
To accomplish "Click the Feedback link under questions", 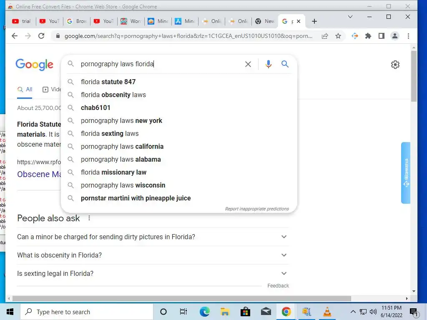I will (278, 286).
